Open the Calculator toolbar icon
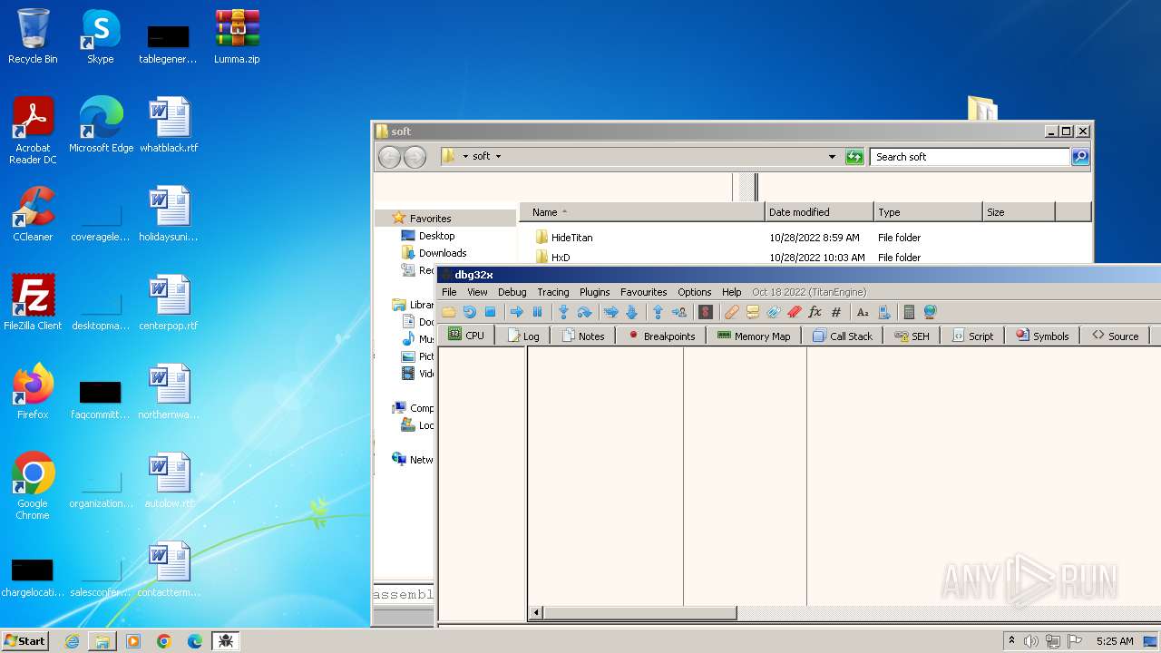Image resolution: width=1161 pixels, height=653 pixels. tap(909, 312)
